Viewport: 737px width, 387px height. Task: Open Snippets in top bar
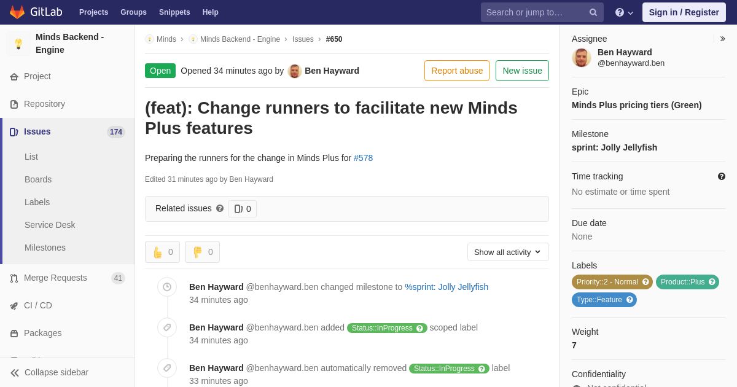pos(174,12)
